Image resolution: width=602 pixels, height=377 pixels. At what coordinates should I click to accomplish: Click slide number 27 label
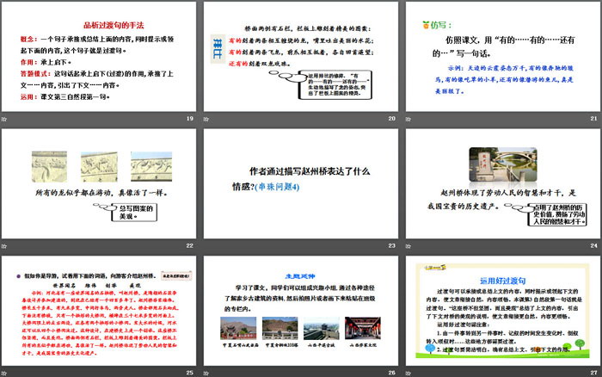(x=594, y=373)
